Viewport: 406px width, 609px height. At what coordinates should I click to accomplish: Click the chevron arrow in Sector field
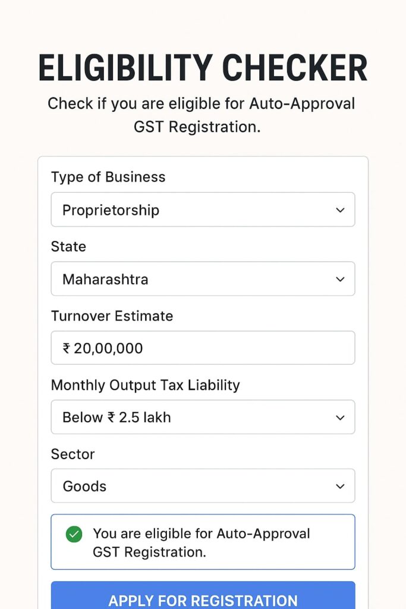pyautogui.click(x=340, y=486)
